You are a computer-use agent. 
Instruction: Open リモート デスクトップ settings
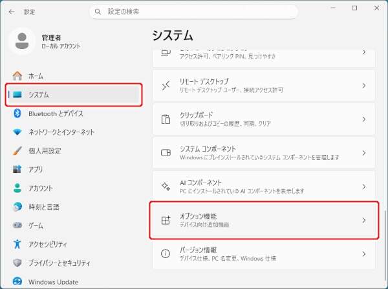pos(264,86)
